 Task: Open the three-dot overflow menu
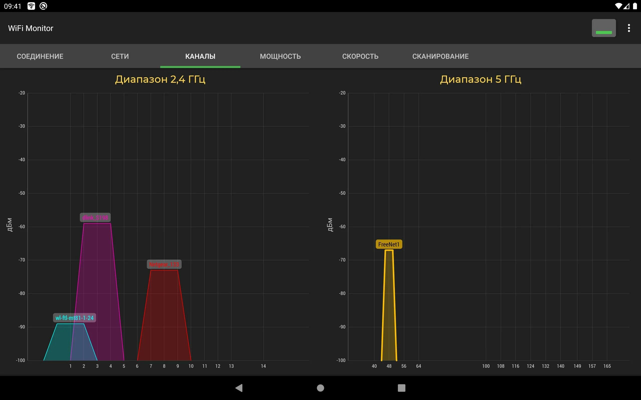[628, 28]
